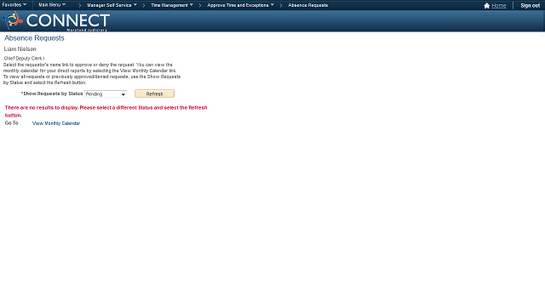This screenshot has width=545, height=306.
Task: Expand Manager Self Service breadcrumb menu
Action: point(112,5)
